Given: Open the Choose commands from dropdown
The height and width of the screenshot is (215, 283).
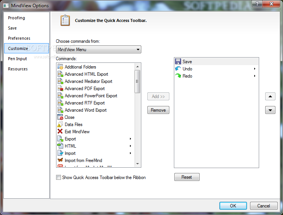Looking at the screenshot, I should click(99, 50).
